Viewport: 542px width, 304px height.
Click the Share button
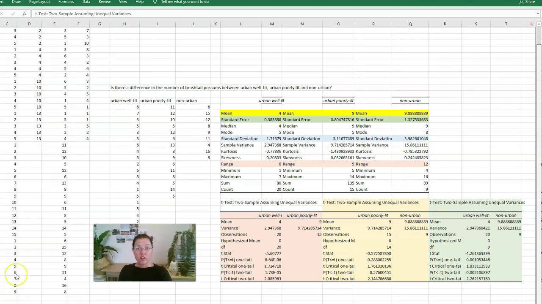tap(527, 2)
